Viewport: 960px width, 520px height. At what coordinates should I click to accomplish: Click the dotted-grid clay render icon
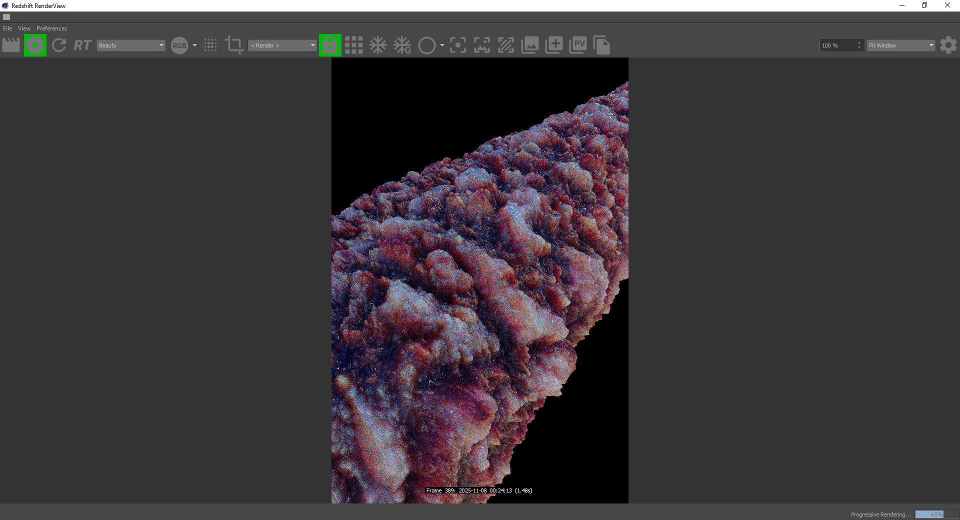[x=211, y=45]
